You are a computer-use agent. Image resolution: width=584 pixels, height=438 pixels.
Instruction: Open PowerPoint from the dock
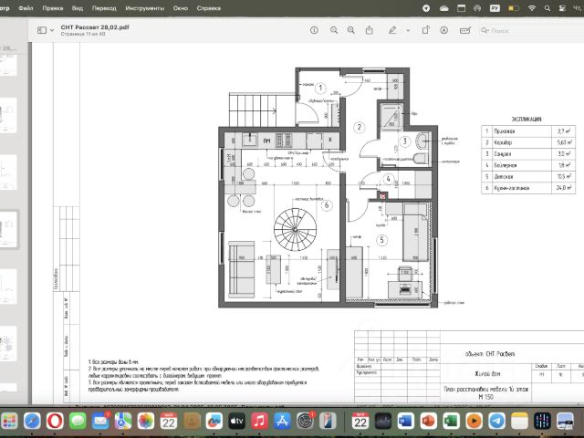click(x=428, y=422)
